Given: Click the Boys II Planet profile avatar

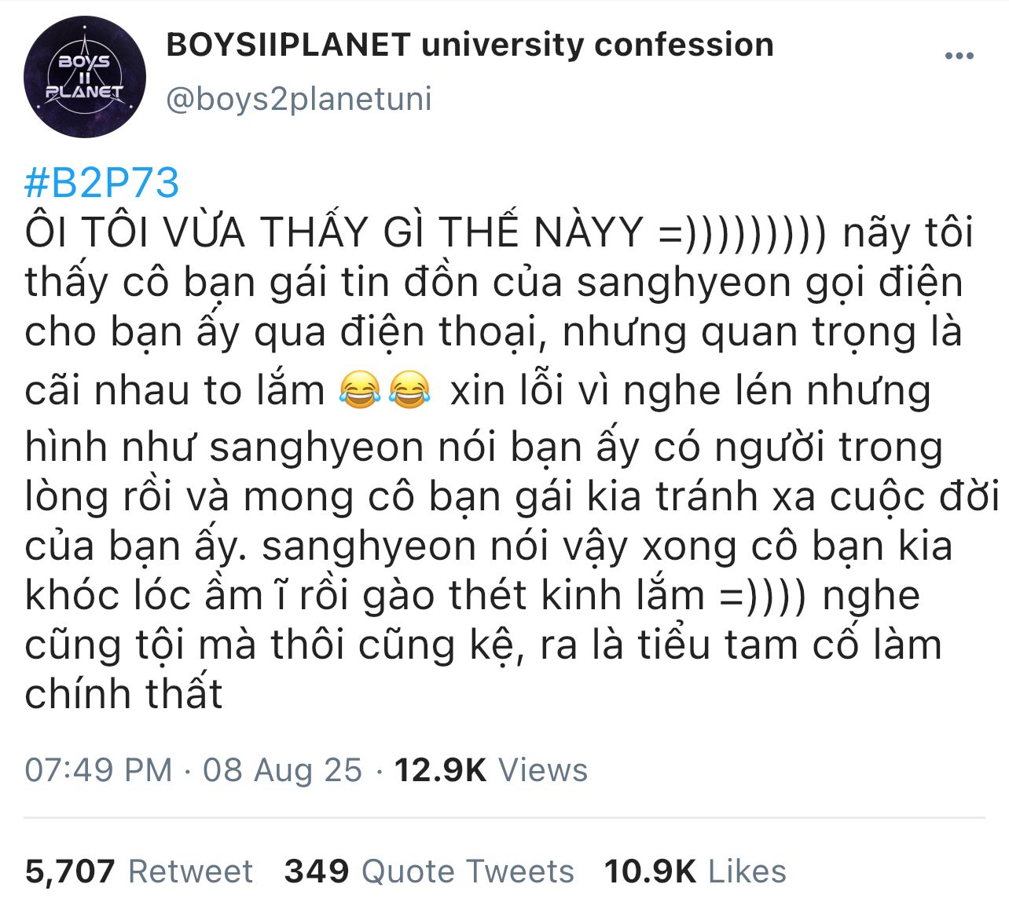Looking at the screenshot, I should pos(85,78).
